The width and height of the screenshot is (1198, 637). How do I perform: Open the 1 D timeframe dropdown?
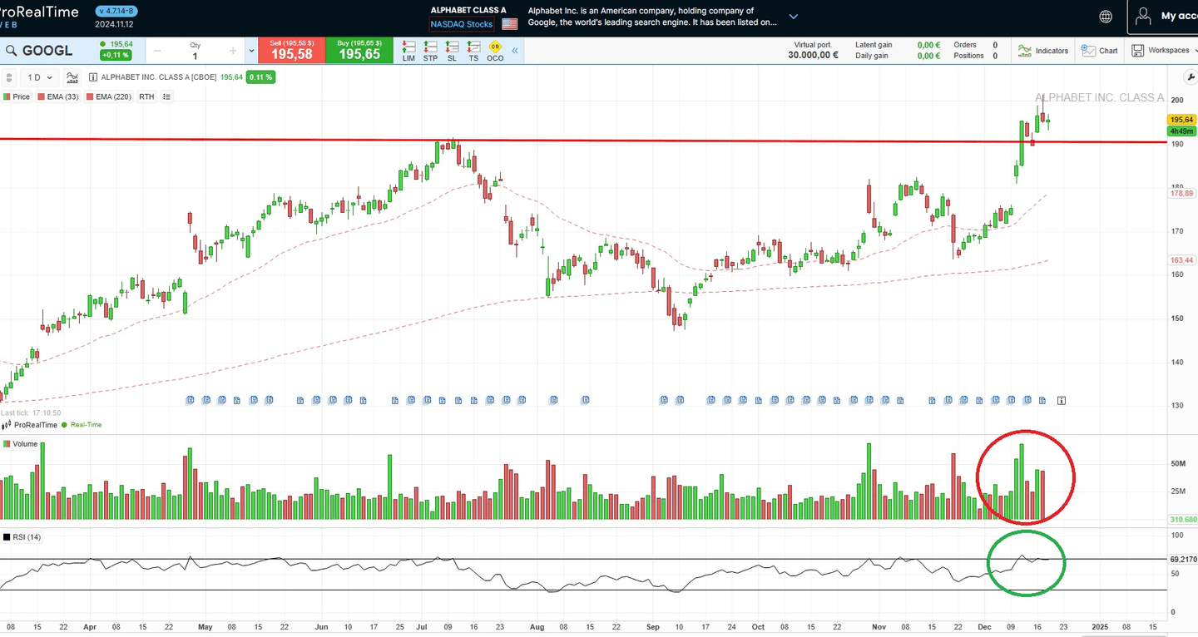tap(39, 77)
